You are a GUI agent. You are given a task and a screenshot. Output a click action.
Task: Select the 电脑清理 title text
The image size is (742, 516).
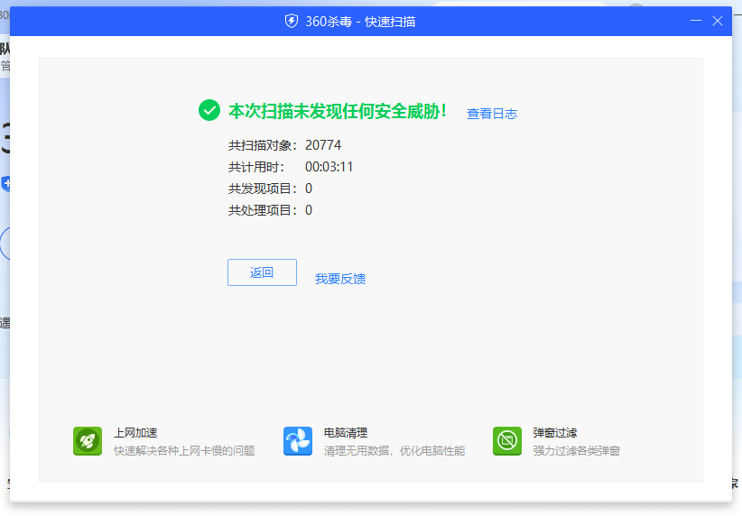[x=346, y=433]
